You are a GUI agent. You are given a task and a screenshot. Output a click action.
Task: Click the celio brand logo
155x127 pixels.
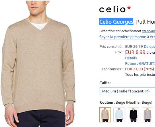click(x=115, y=9)
